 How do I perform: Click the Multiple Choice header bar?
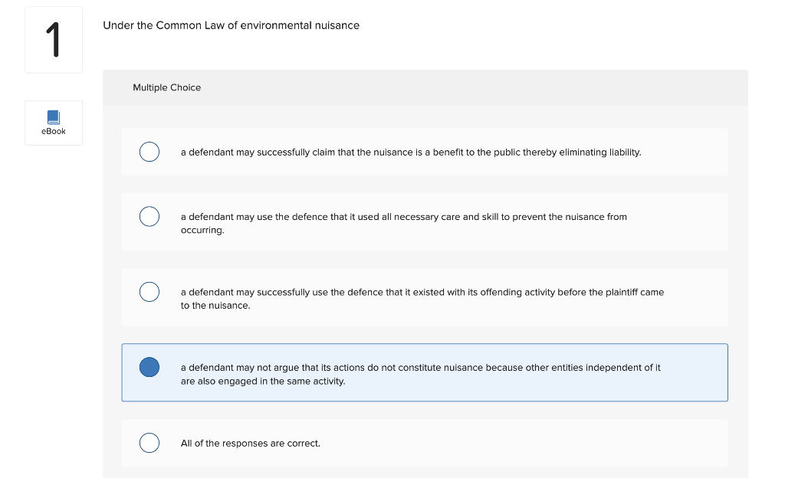point(425,87)
